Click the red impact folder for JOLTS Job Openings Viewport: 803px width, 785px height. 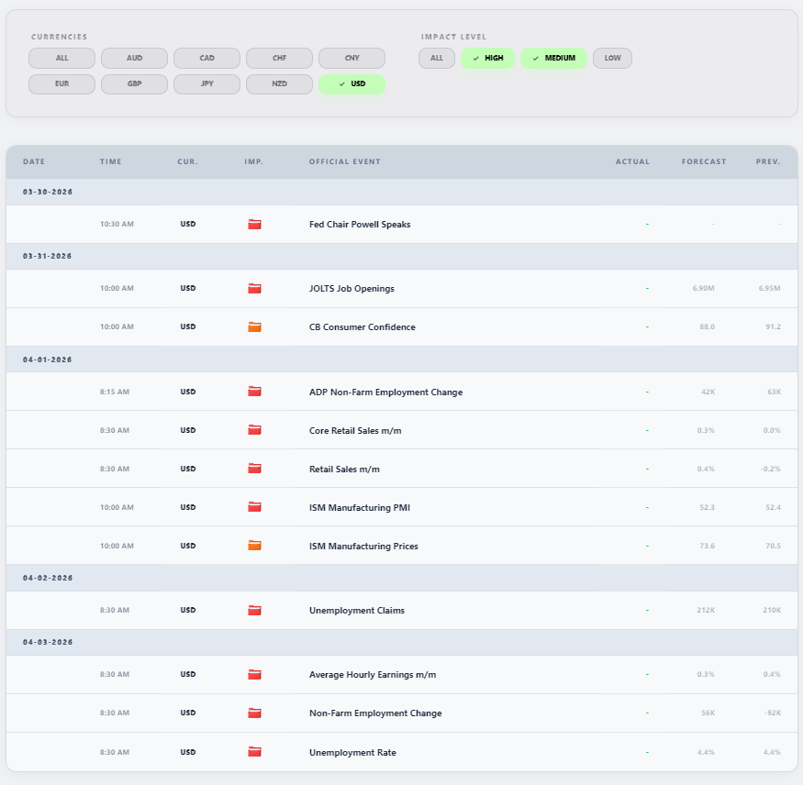click(x=254, y=288)
